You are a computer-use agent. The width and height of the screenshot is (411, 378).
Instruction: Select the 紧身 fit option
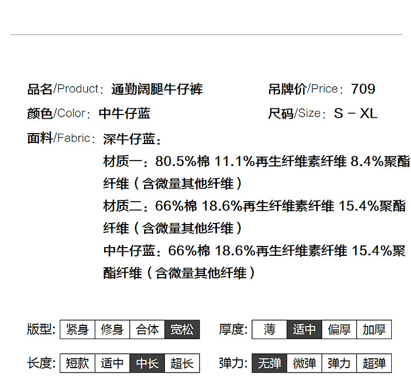77,329
